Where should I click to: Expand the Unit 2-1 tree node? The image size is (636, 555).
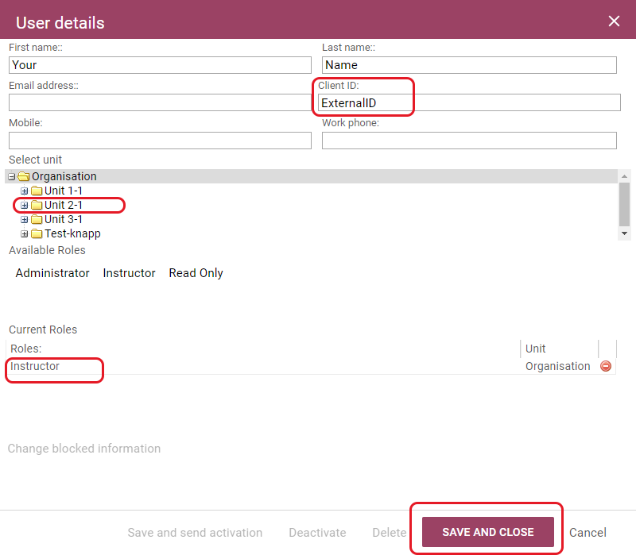25,206
